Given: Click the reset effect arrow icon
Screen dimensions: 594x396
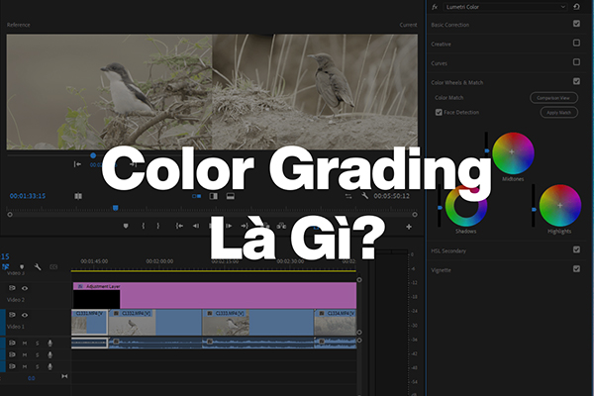Looking at the screenshot, I should point(576,7).
